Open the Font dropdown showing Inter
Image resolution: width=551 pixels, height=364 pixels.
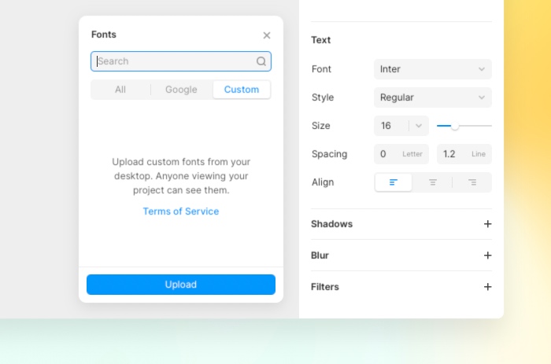click(x=432, y=69)
